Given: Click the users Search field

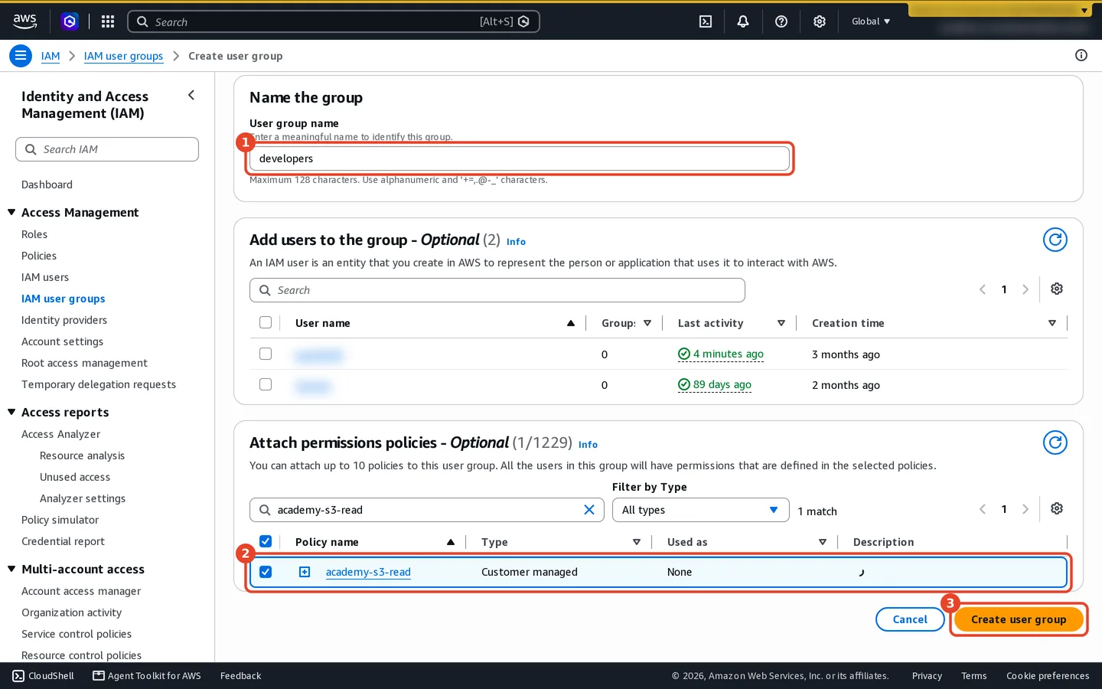Looking at the screenshot, I should coord(497,290).
